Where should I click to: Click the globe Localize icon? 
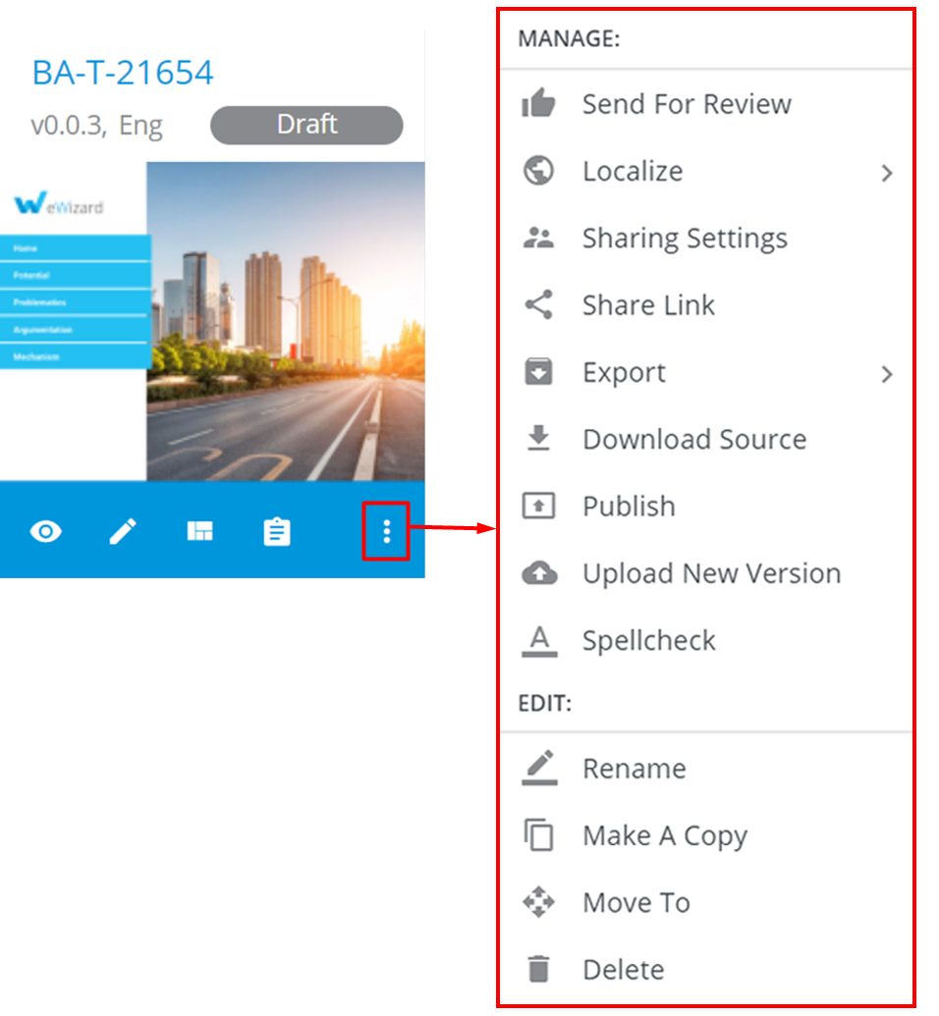[538, 171]
